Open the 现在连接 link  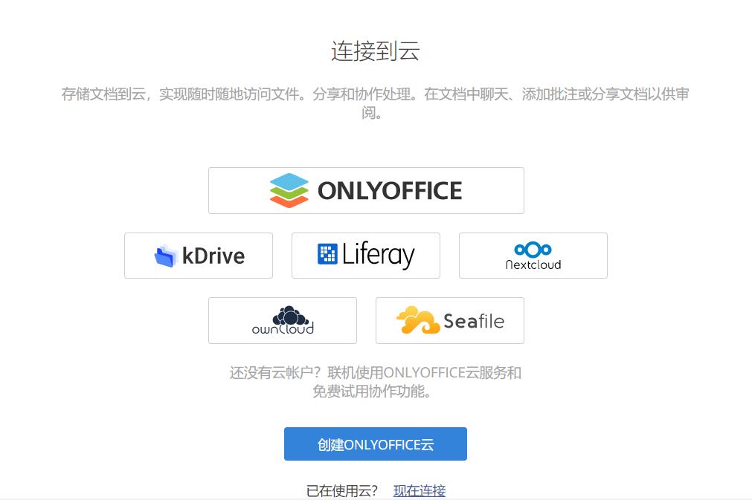(x=420, y=491)
